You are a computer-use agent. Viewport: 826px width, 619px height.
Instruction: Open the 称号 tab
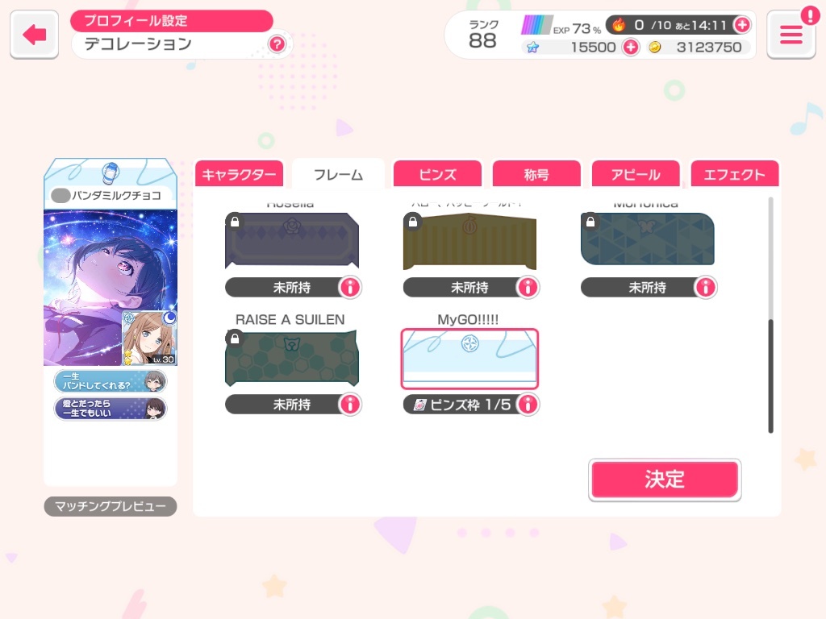(x=536, y=174)
